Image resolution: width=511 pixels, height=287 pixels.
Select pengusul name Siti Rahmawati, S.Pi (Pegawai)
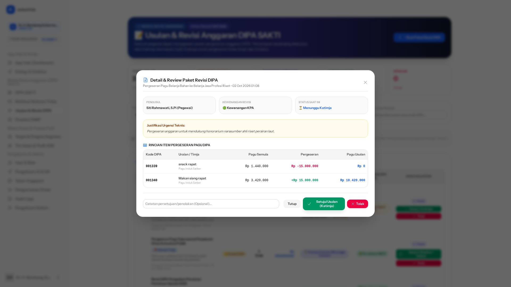170,108
